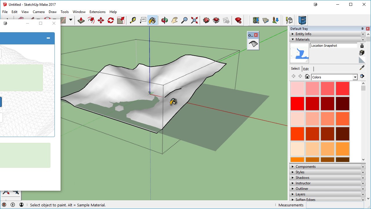Select the Paint Bucket tool in toolbar
The height and width of the screenshot is (209, 371).
(152, 20)
